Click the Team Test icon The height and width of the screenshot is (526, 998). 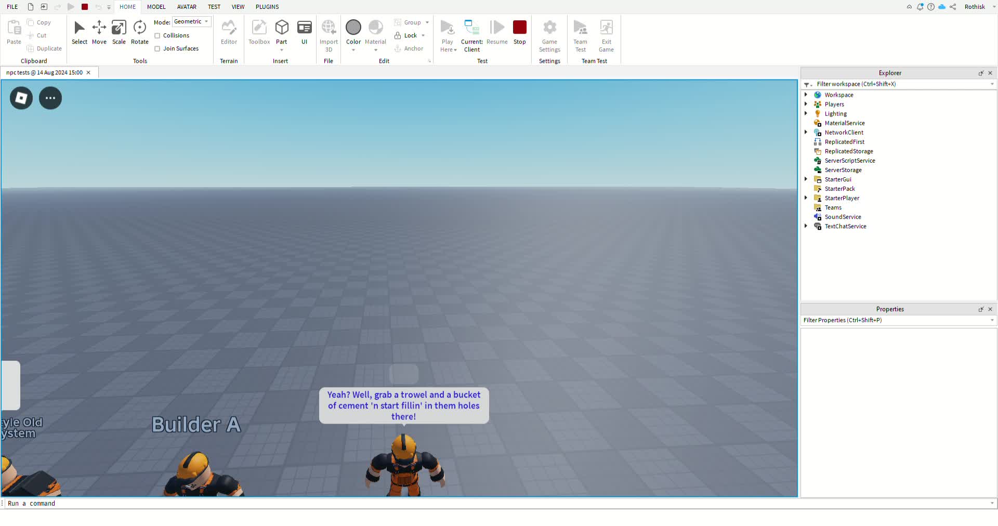coord(581,31)
